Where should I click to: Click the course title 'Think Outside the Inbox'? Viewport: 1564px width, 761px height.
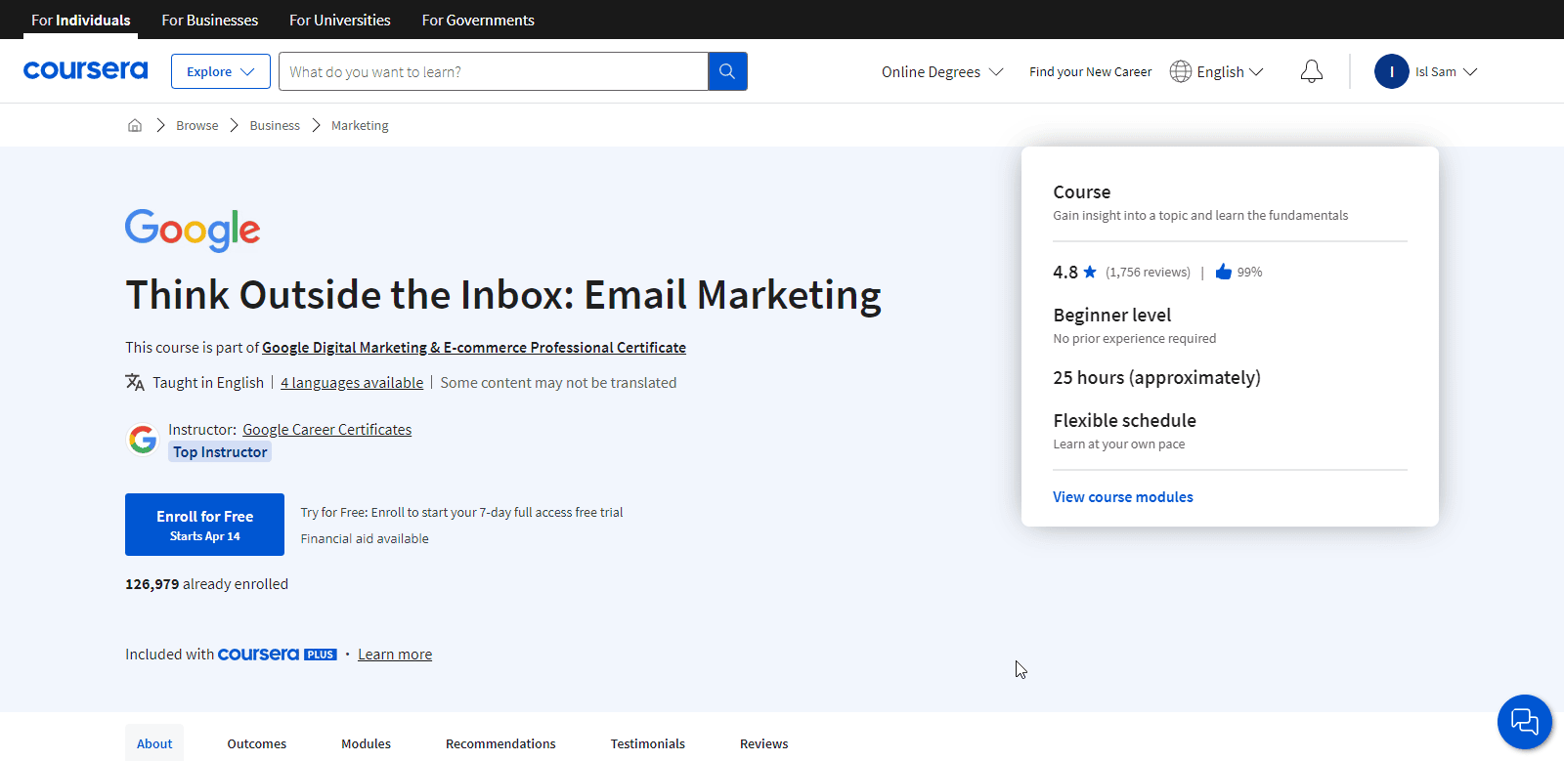(x=503, y=295)
